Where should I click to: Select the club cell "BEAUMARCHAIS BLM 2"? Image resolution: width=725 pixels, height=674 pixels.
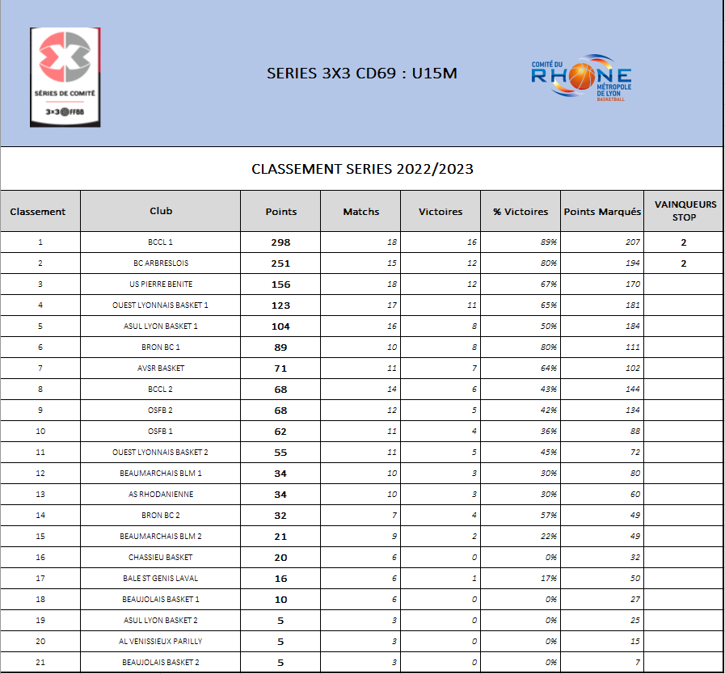[x=161, y=537]
